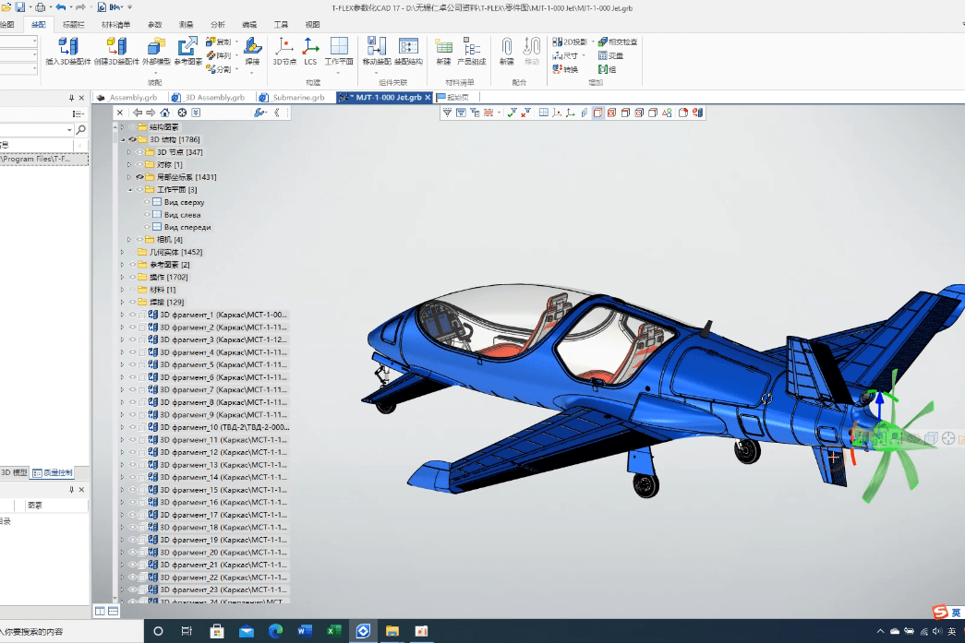
Task: Click the 3D节点 tool icon
Action: point(283,46)
